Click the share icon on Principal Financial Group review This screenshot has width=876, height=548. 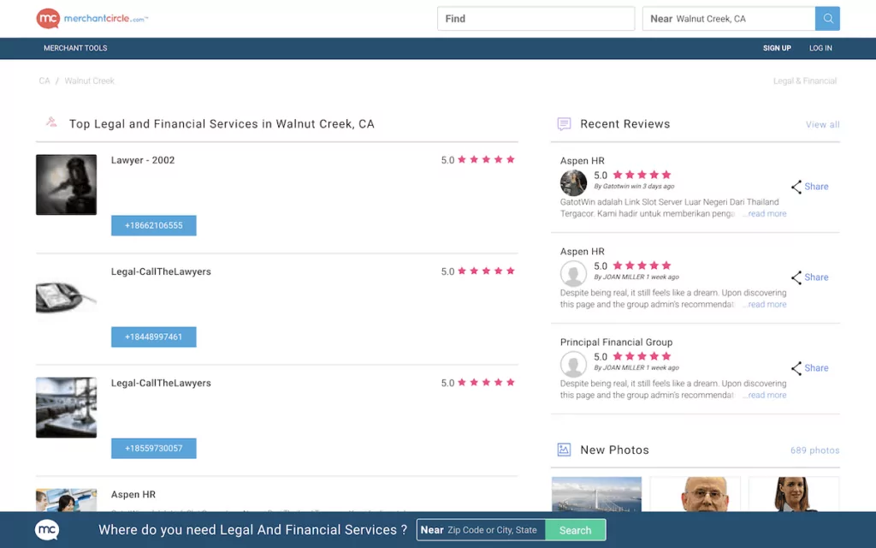[796, 368]
